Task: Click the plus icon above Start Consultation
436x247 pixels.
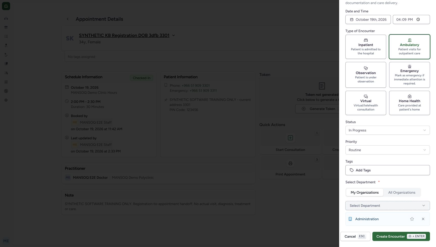Action: coord(290,138)
